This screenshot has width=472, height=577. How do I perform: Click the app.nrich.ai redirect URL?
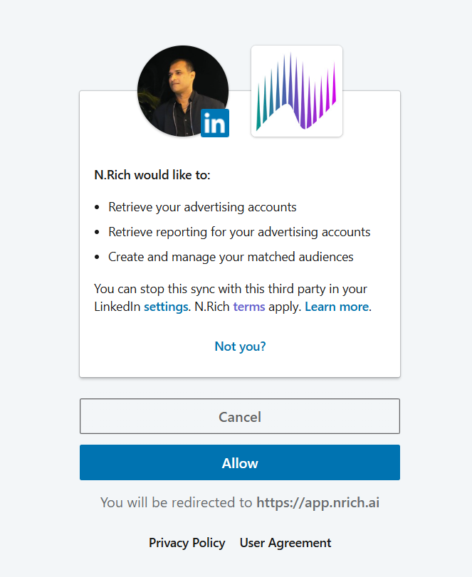coord(318,502)
